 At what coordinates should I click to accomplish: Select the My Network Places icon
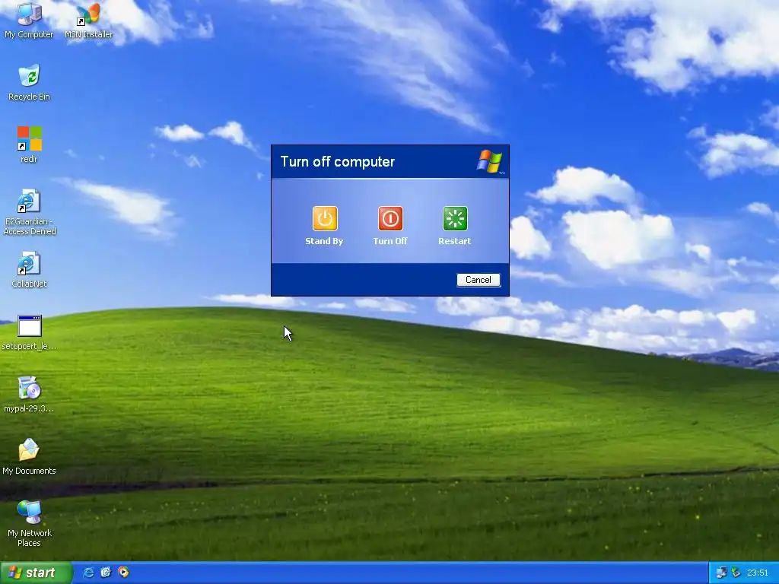tap(30, 524)
